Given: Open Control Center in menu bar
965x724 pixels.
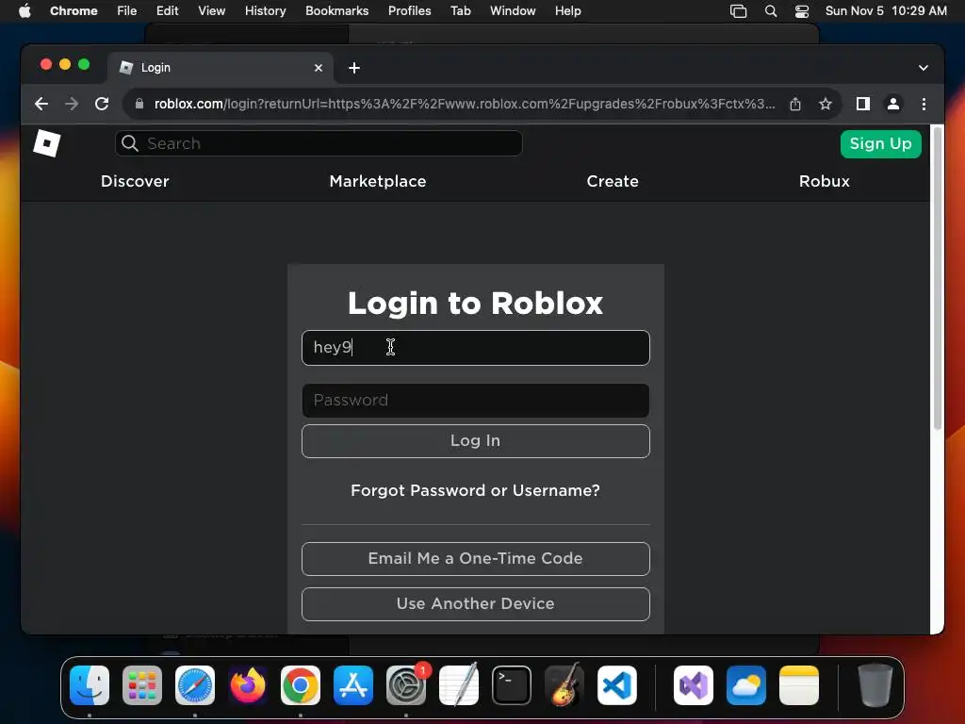Looking at the screenshot, I should point(802,11).
